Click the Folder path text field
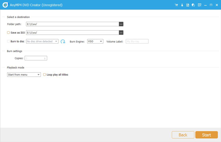This screenshot has width=221, height=142. click(x=73, y=24)
